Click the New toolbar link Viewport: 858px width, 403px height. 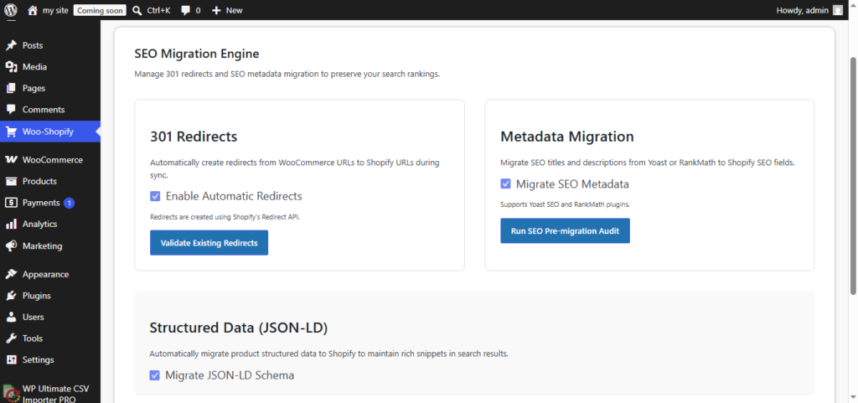pyautogui.click(x=235, y=10)
